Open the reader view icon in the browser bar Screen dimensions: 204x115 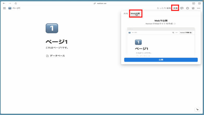click(x=194, y=3)
